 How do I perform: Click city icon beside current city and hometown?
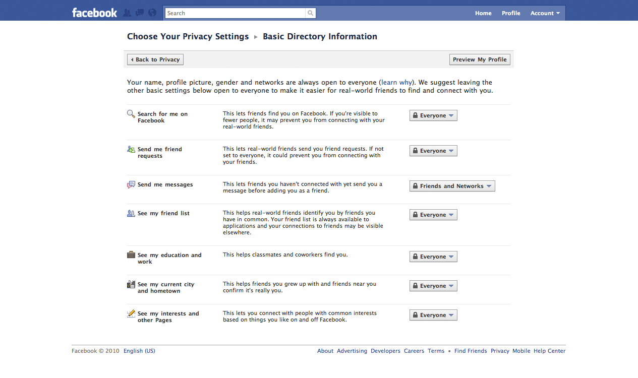(x=131, y=284)
